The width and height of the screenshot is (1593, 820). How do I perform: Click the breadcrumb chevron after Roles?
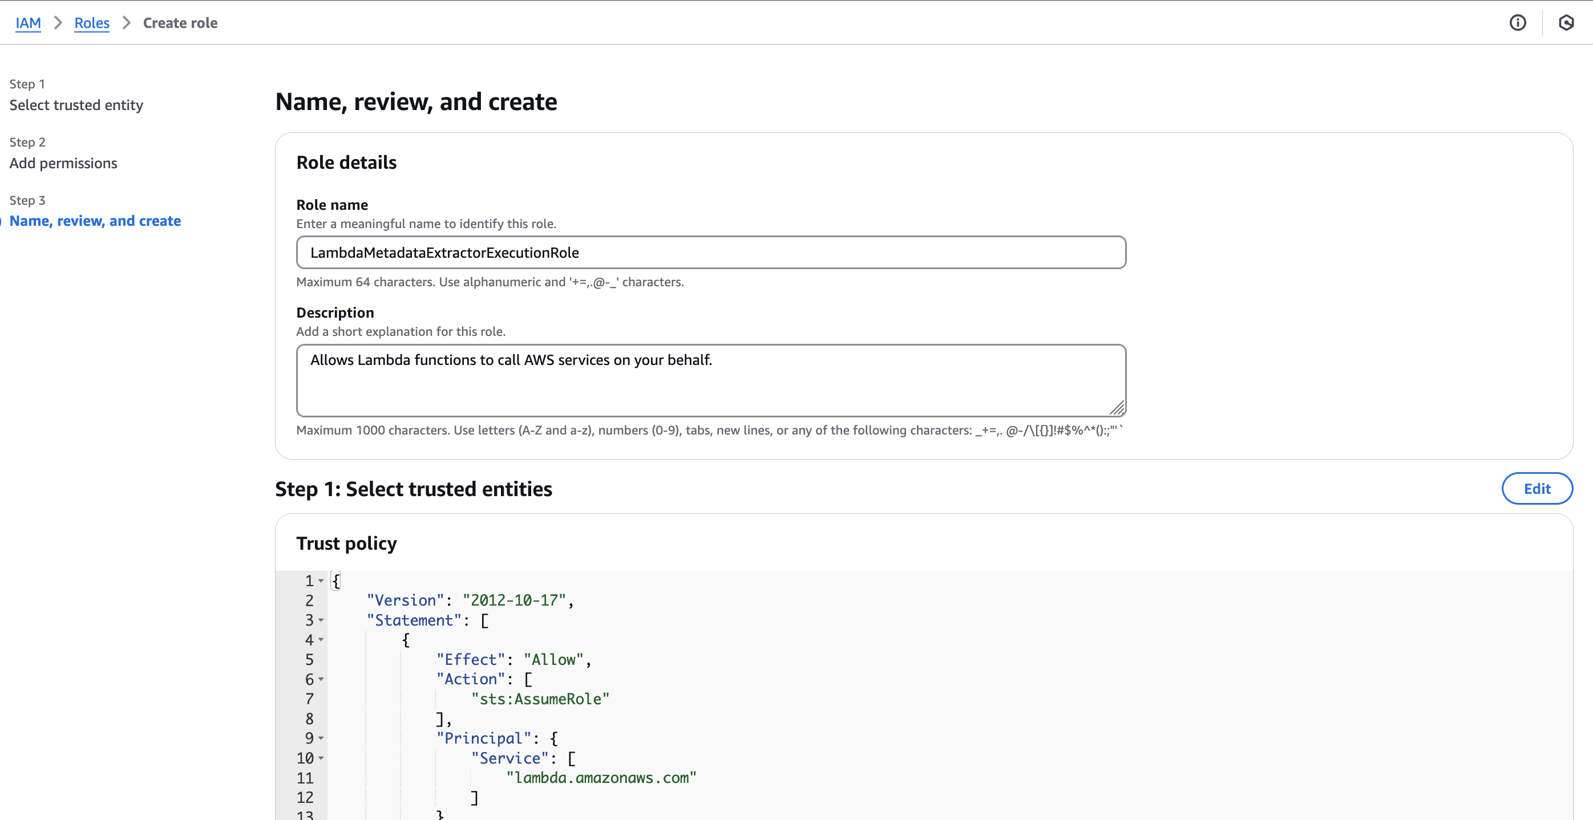[x=126, y=23]
